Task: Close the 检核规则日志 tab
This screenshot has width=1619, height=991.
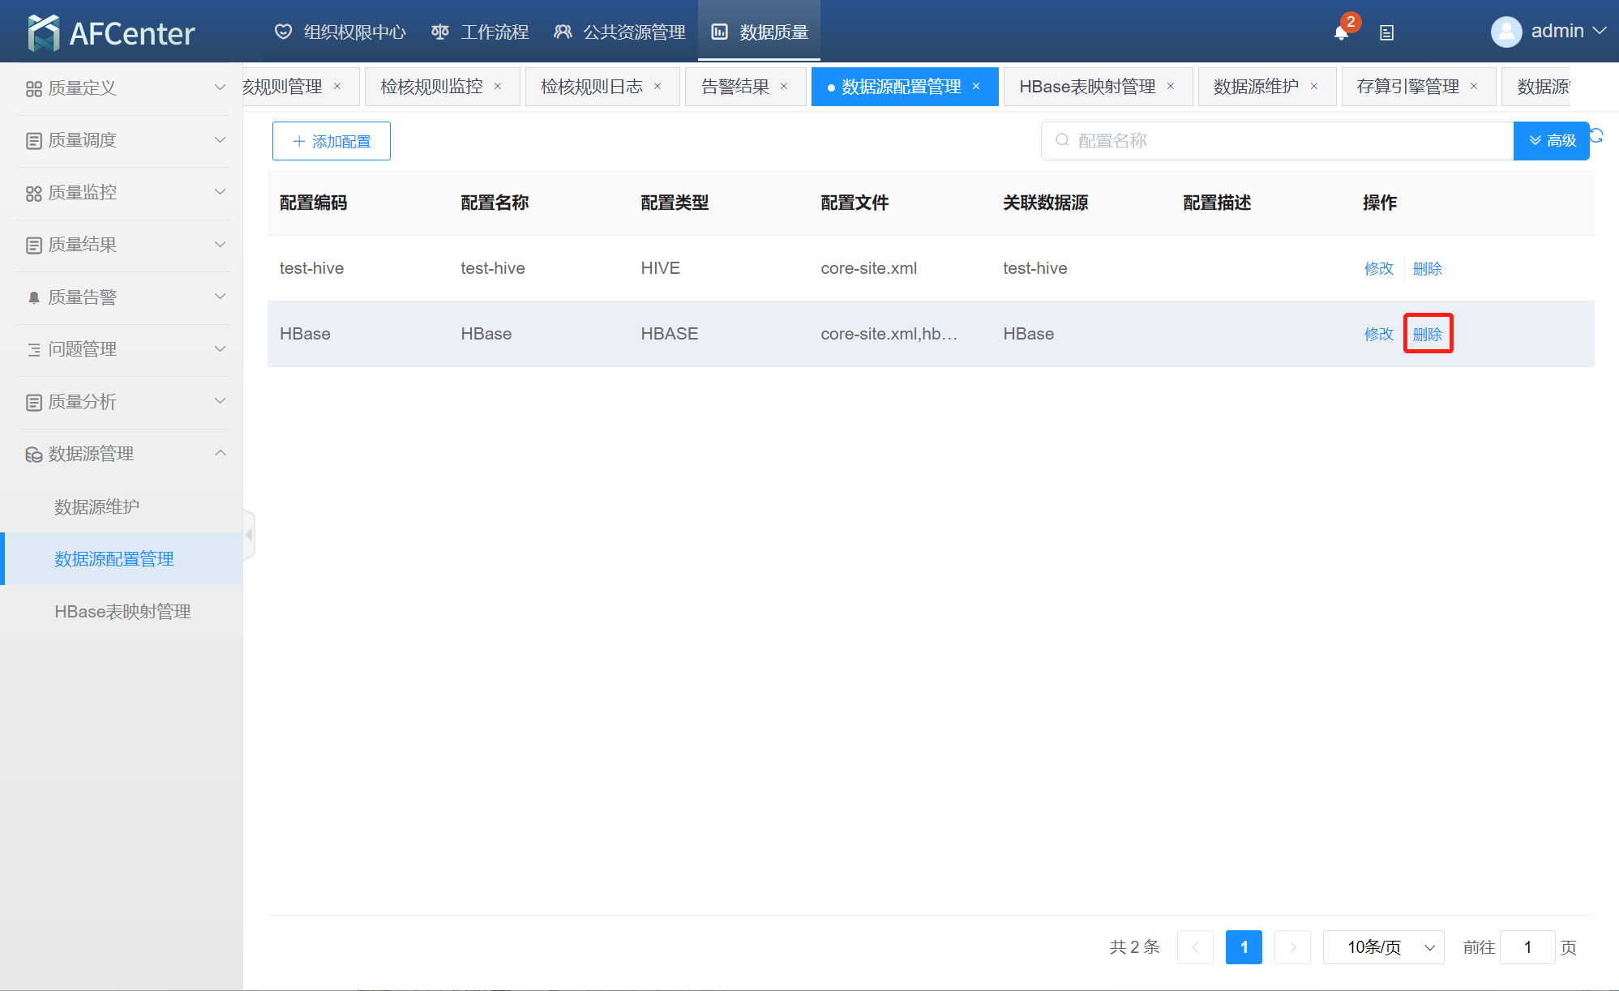Action: point(657,87)
